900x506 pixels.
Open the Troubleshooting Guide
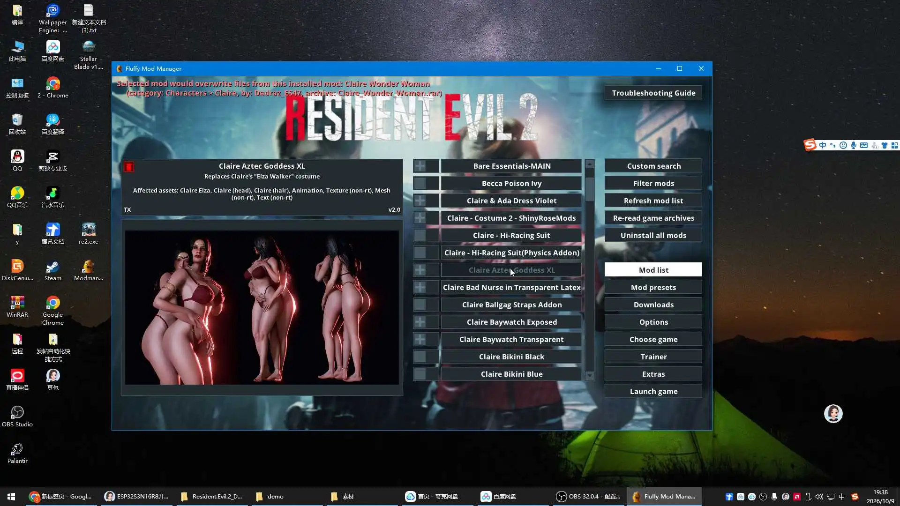[653, 93]
